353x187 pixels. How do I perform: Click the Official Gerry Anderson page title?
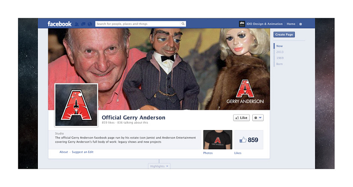pyautogui.click(x=133, y=118)
